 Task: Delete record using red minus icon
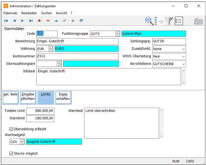coord(48,21)
